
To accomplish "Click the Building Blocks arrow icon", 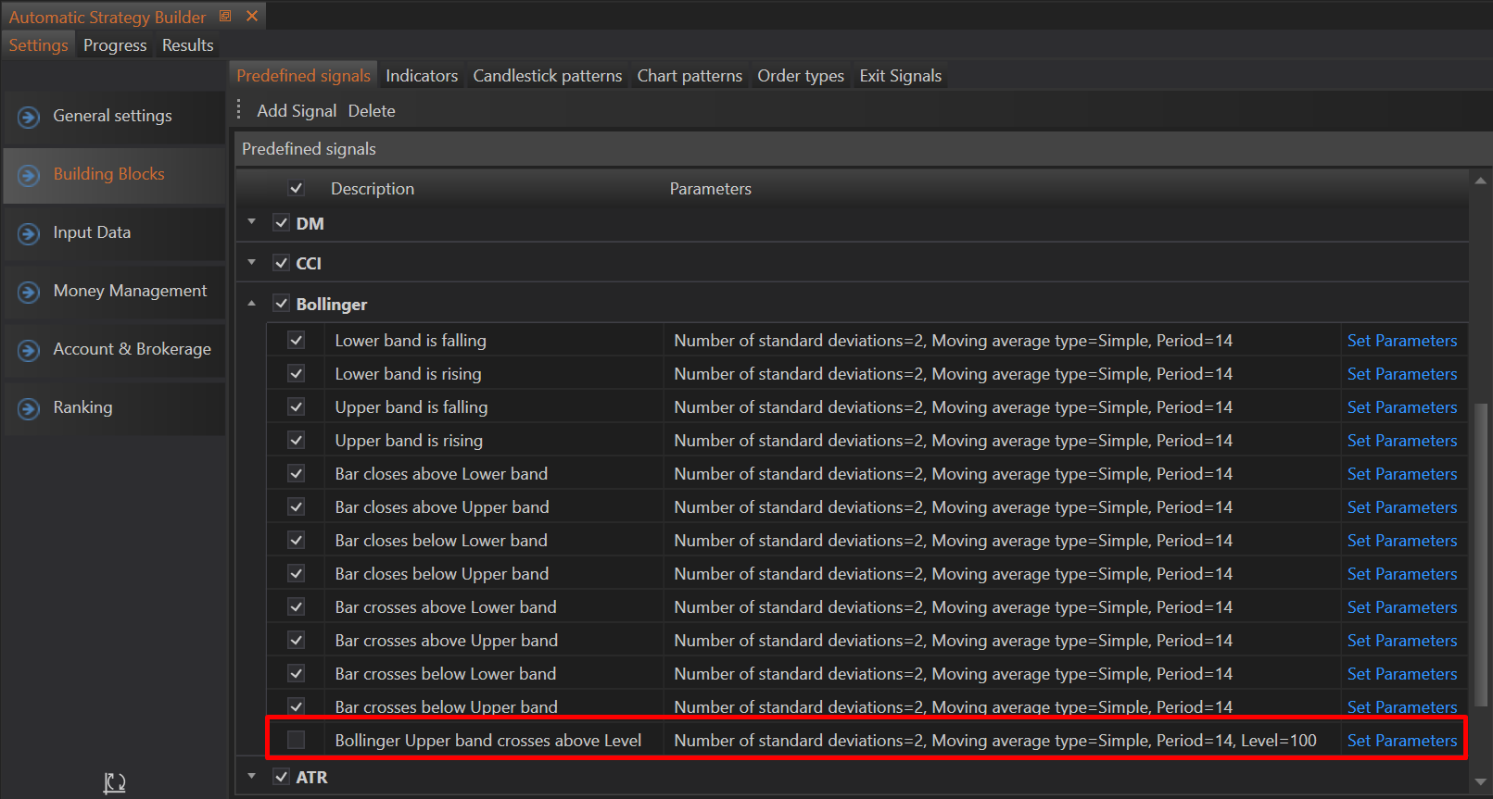I will (29, 175).
